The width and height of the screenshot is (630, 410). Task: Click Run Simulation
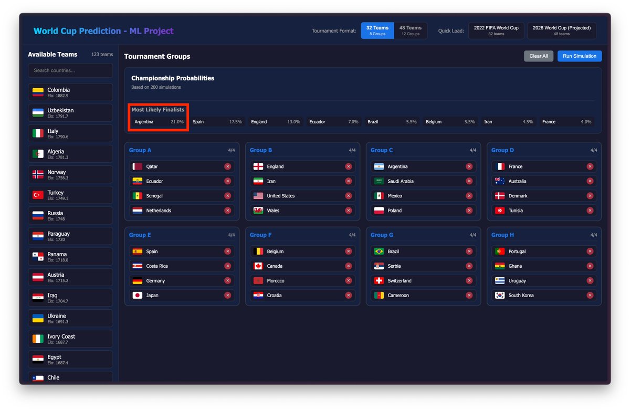point(580,56)
